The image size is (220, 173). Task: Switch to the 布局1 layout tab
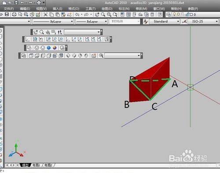pos(36,165)
